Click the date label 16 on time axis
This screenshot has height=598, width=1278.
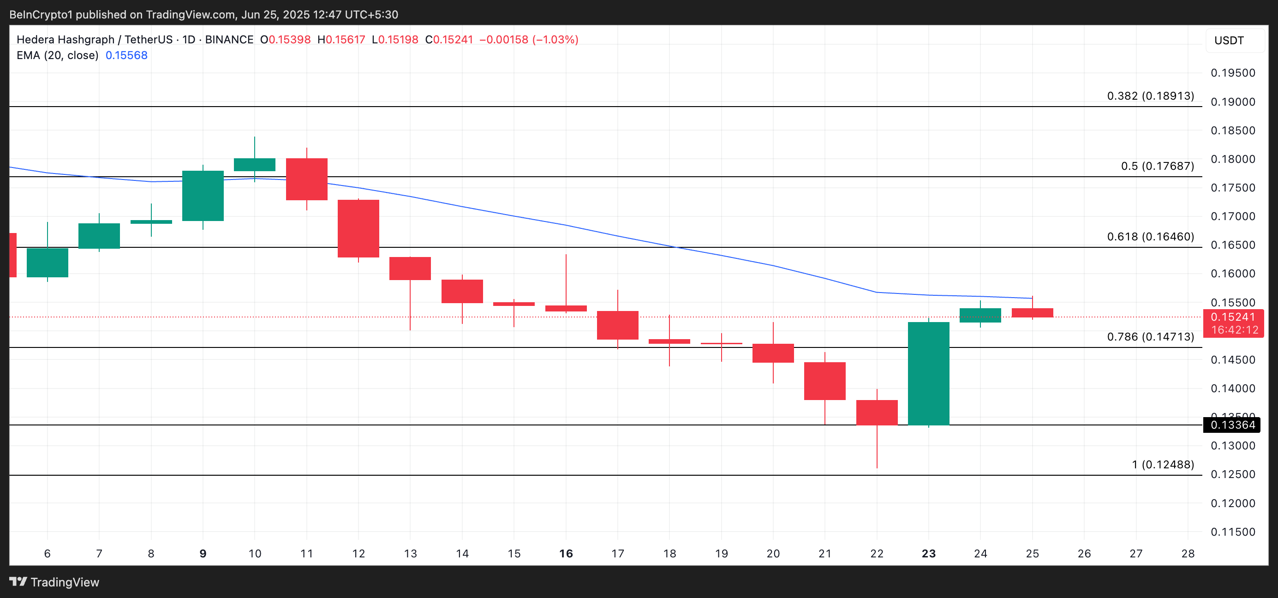[x=566, y=553]
